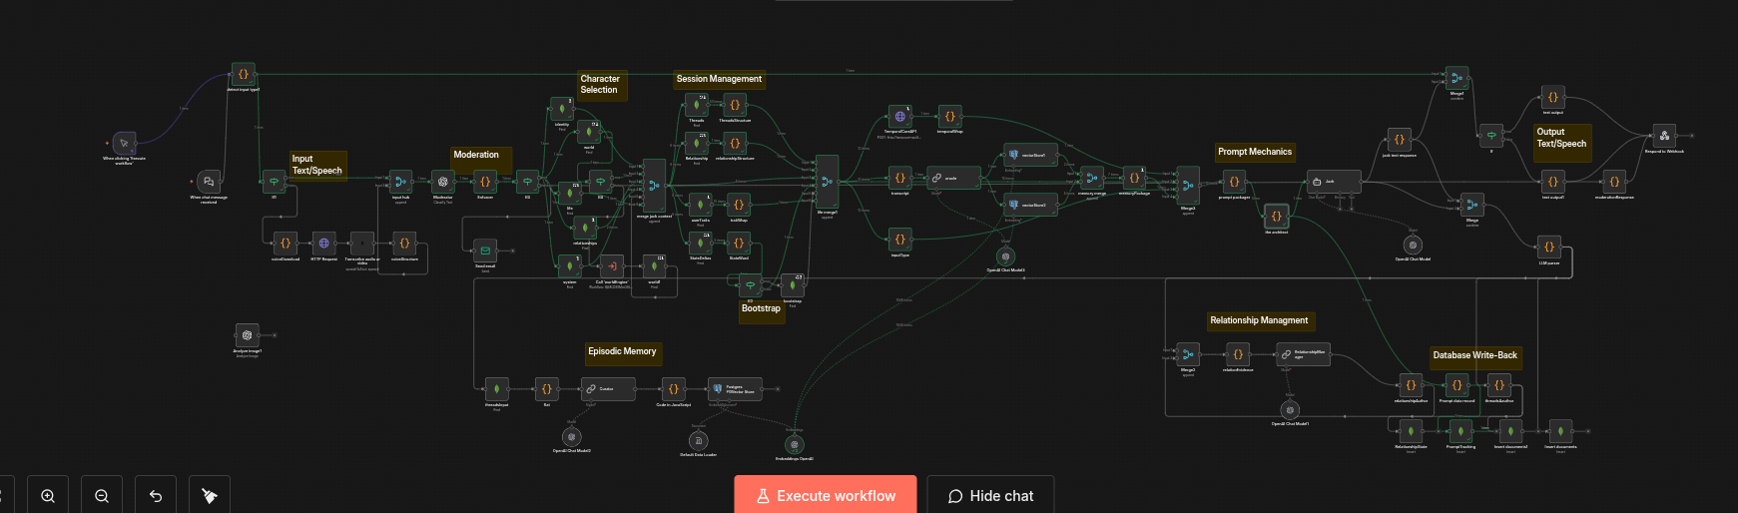Screen dimensions: 1738x513
Task: Select the Send email node
Action: 485,251
